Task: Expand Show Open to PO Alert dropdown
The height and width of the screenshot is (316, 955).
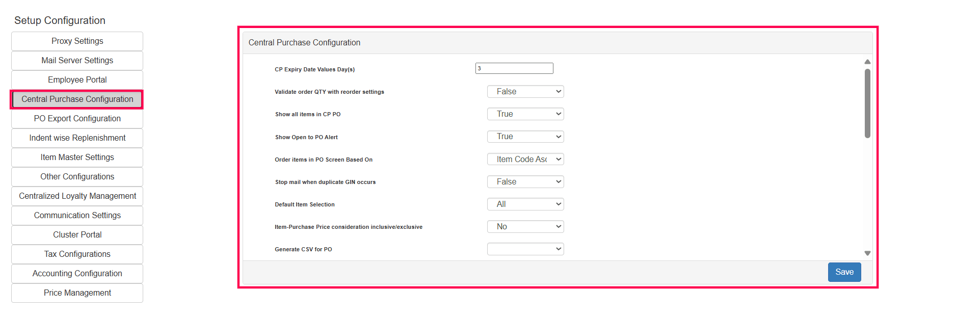Action: [525, 137]
